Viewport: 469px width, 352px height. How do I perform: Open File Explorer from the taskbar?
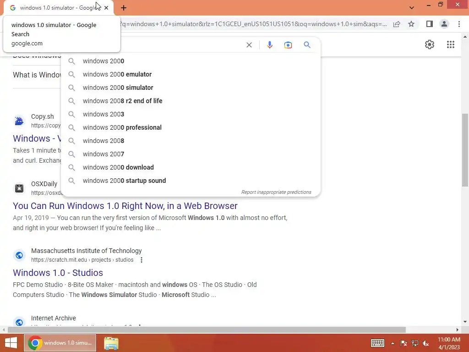[111, 343]
